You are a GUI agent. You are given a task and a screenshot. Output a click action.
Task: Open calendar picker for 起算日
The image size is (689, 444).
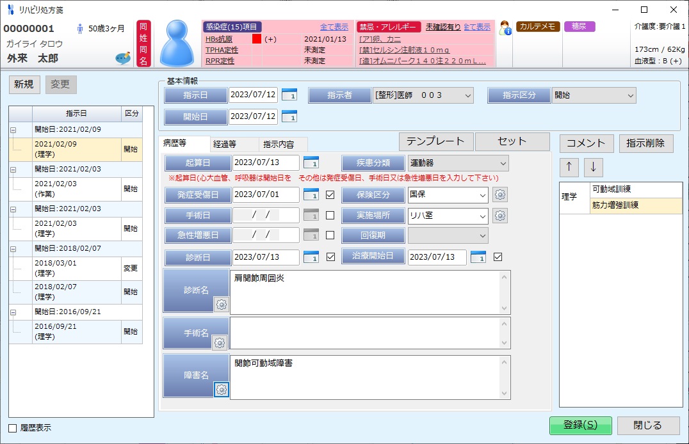pyautogui.click(x=311, y=163)
